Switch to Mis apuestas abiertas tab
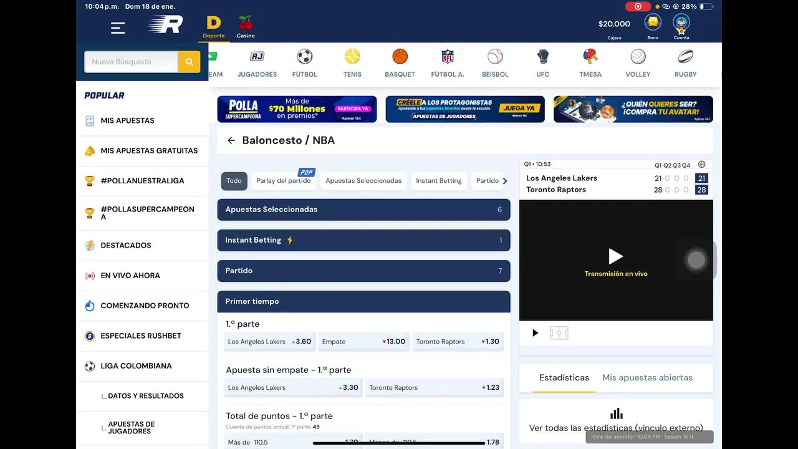 click(647, 378)
